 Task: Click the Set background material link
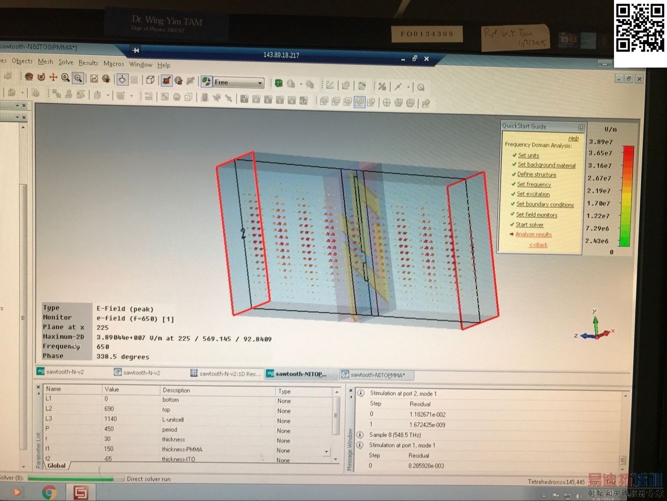[546, 165]
